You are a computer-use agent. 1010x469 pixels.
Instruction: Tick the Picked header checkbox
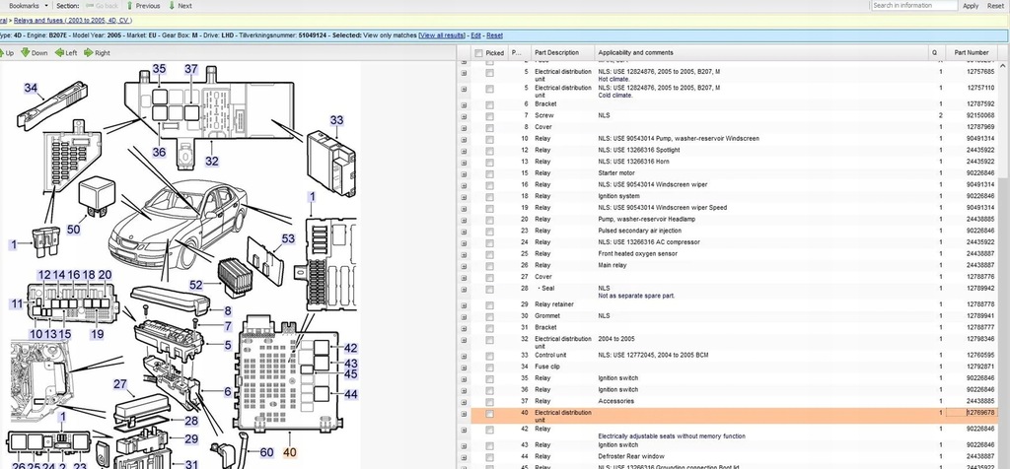click(x=479, y=52)
